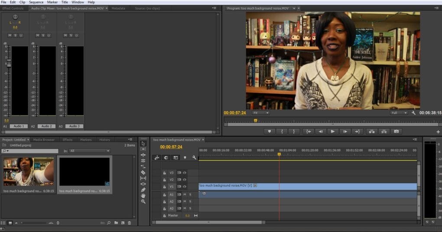The height and width of the screenshot is (232, 442).
Task: Select the Razor tool
Action: [143, 172]
